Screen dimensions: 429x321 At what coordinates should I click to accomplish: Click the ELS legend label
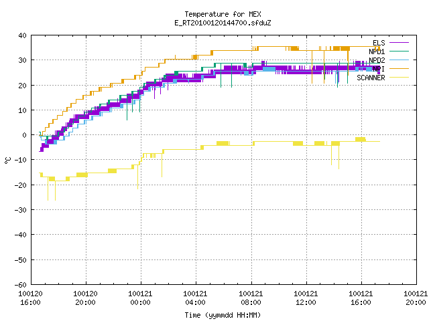(379, 43)
